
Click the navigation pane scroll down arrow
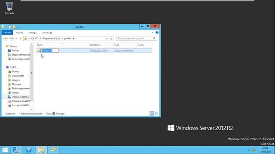31,110
